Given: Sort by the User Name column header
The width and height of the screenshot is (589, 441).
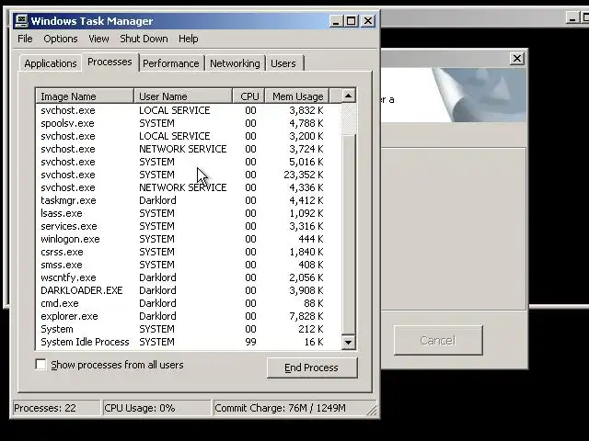Looking at the screenshot, I should (x=183, y=96).
